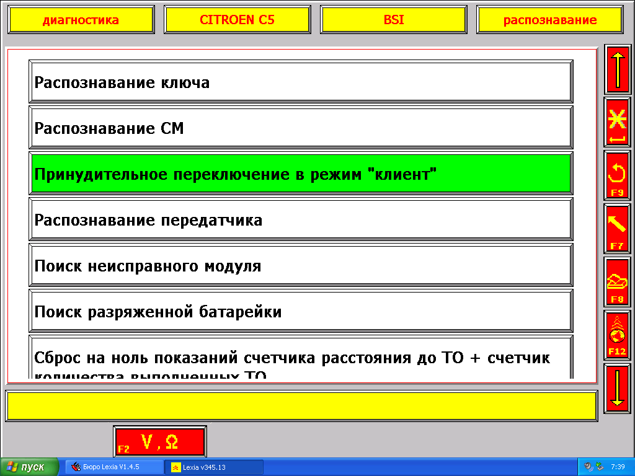Select 'Распознавание СМ' menu entry
635x476 pixels.
pos(301,128)
